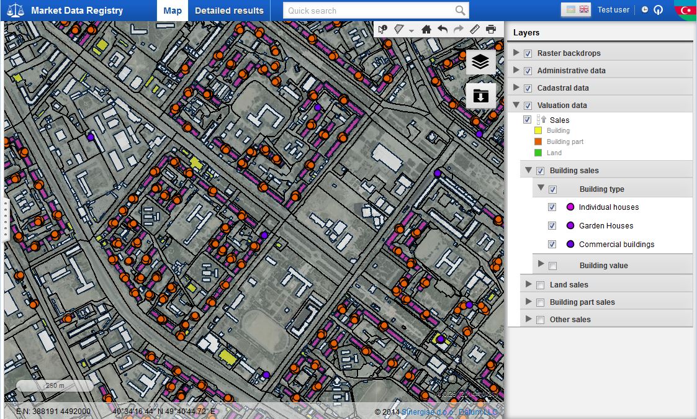This screenshot has width=697, height=419.
Task: Uncheck the Cadastral data checkbox
Action: tap(528, 88)
